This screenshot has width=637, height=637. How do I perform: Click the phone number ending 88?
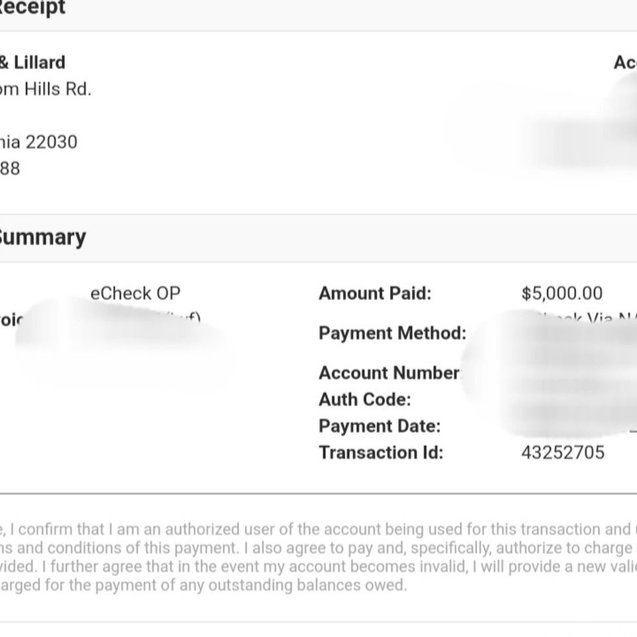pyautogui.click(x=10, y=169)
